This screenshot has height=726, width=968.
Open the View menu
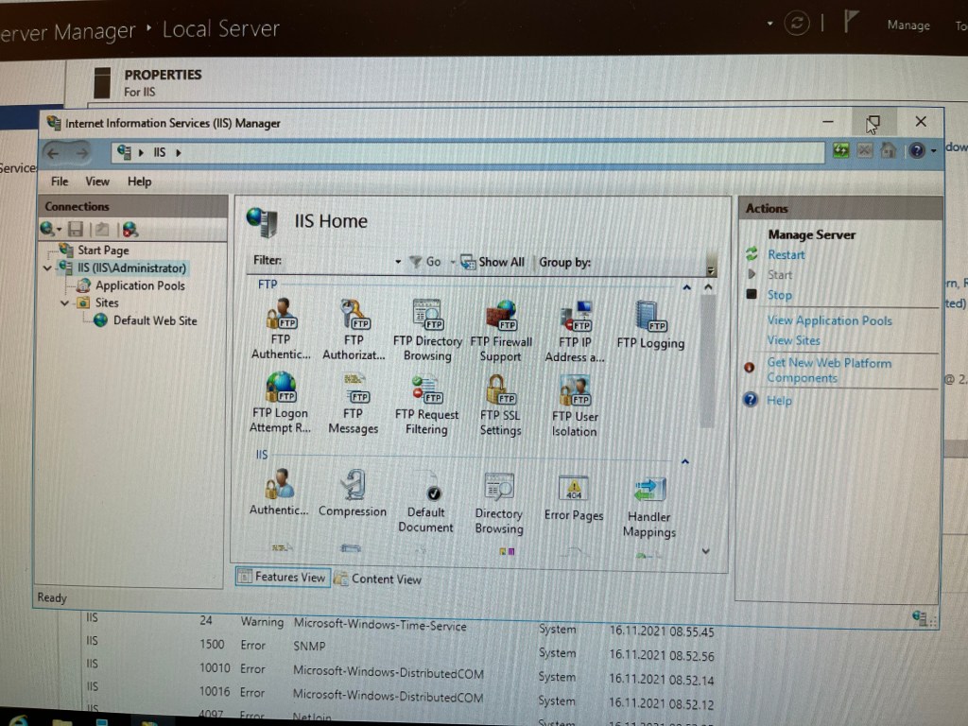pos(97,181)
